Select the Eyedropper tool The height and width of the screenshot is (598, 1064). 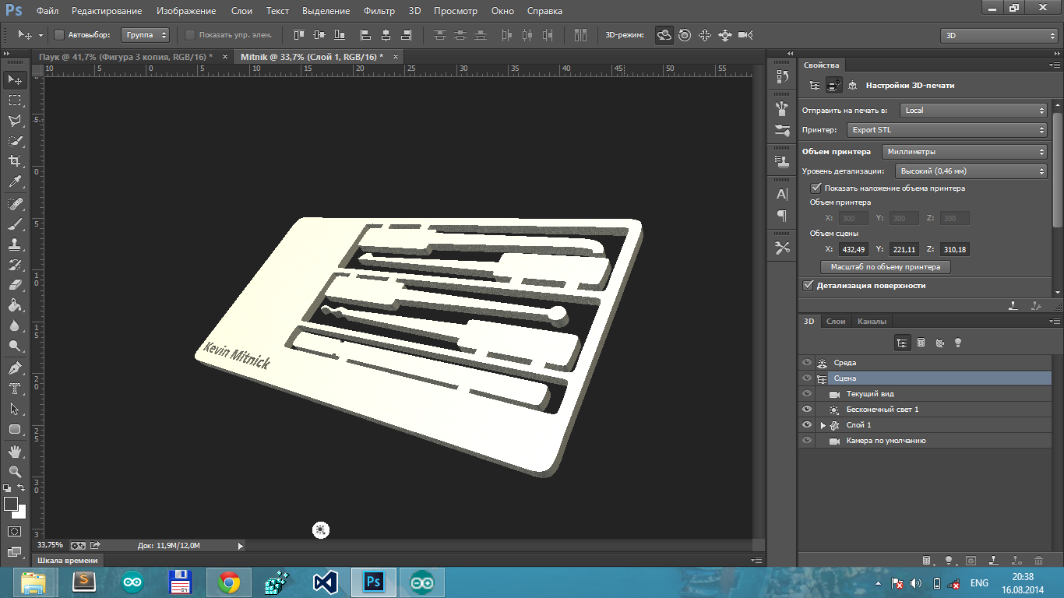pyautogui.click(x=14, y=182)
